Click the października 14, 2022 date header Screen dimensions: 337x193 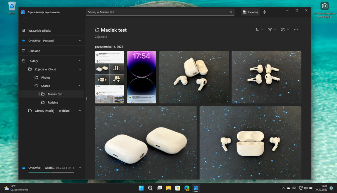[x=109, y=47]
